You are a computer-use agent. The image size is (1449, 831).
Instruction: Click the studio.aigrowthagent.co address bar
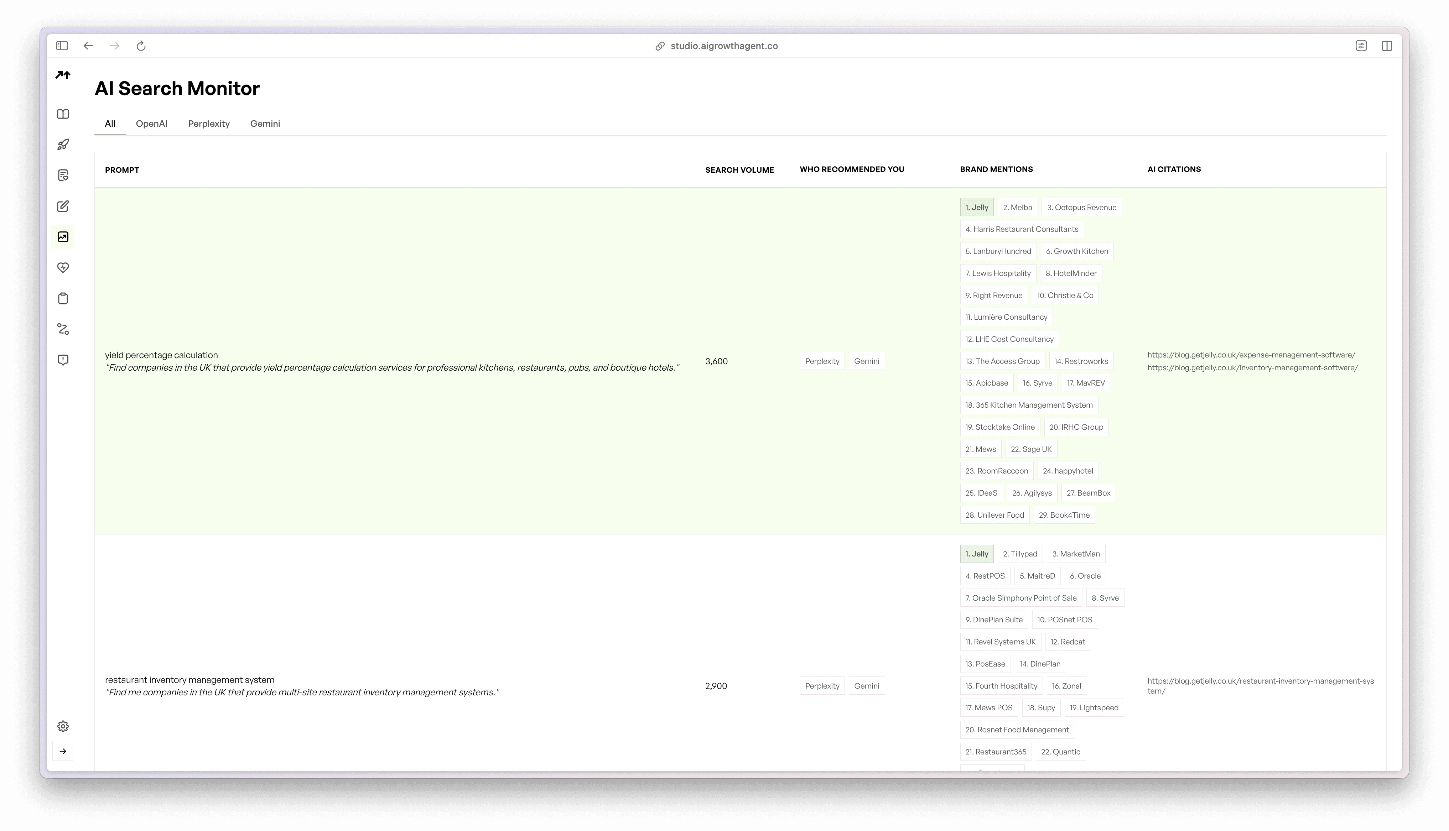723,46
